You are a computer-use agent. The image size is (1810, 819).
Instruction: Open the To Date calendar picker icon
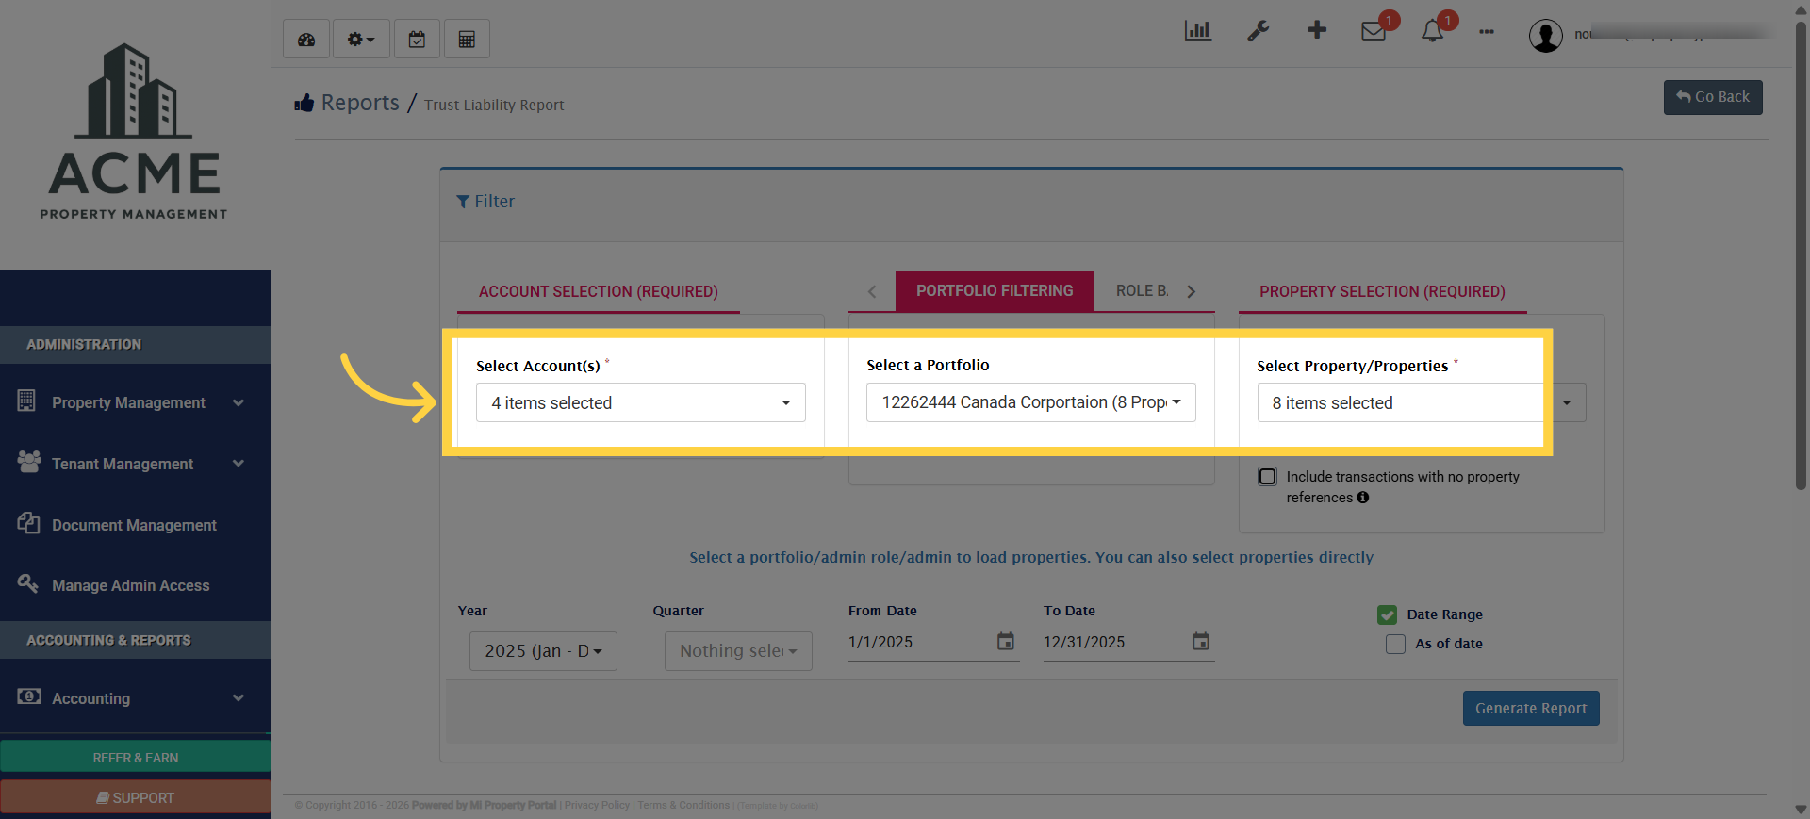pos(1201,642)
